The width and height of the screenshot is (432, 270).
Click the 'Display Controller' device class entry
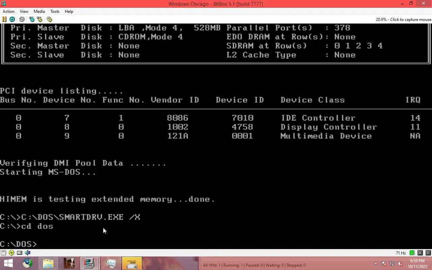[x=329, y=127]
